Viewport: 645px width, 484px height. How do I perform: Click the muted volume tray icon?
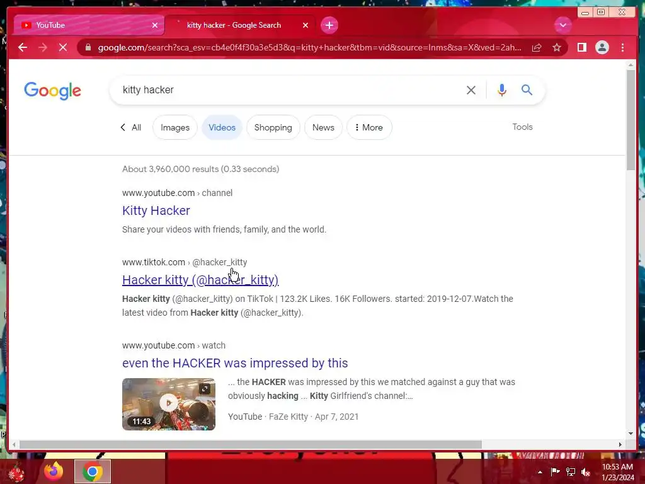pos(586,471)
